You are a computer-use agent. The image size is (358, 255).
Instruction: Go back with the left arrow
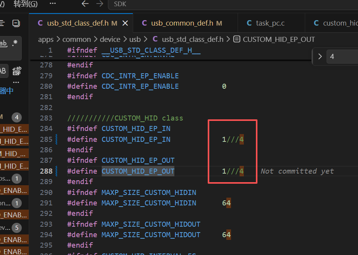85,3
